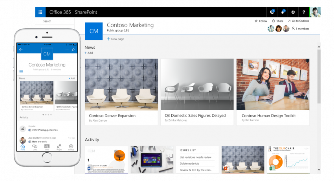This screenshot has height=181, width=334.
Task: Tap Alex Darrow's avatar on phone
Action: click(23, 140)
